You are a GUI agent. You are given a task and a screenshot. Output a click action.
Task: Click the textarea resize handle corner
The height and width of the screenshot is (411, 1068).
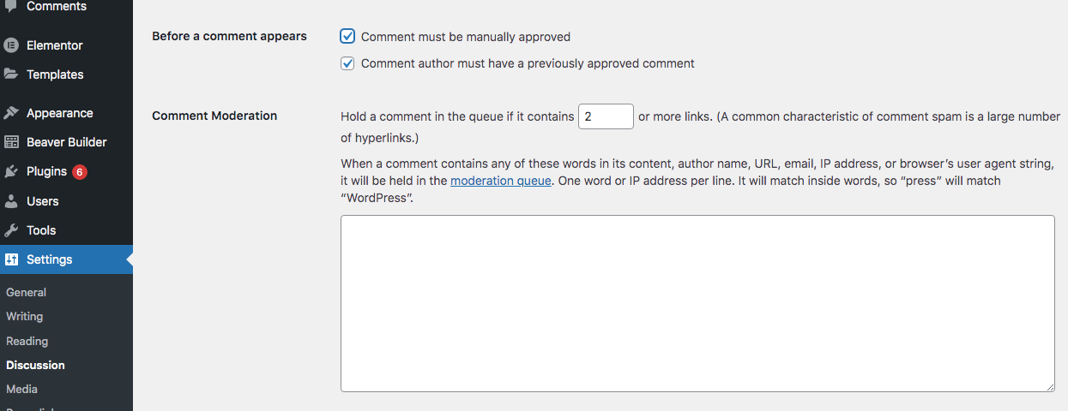tap(1050, 387)
